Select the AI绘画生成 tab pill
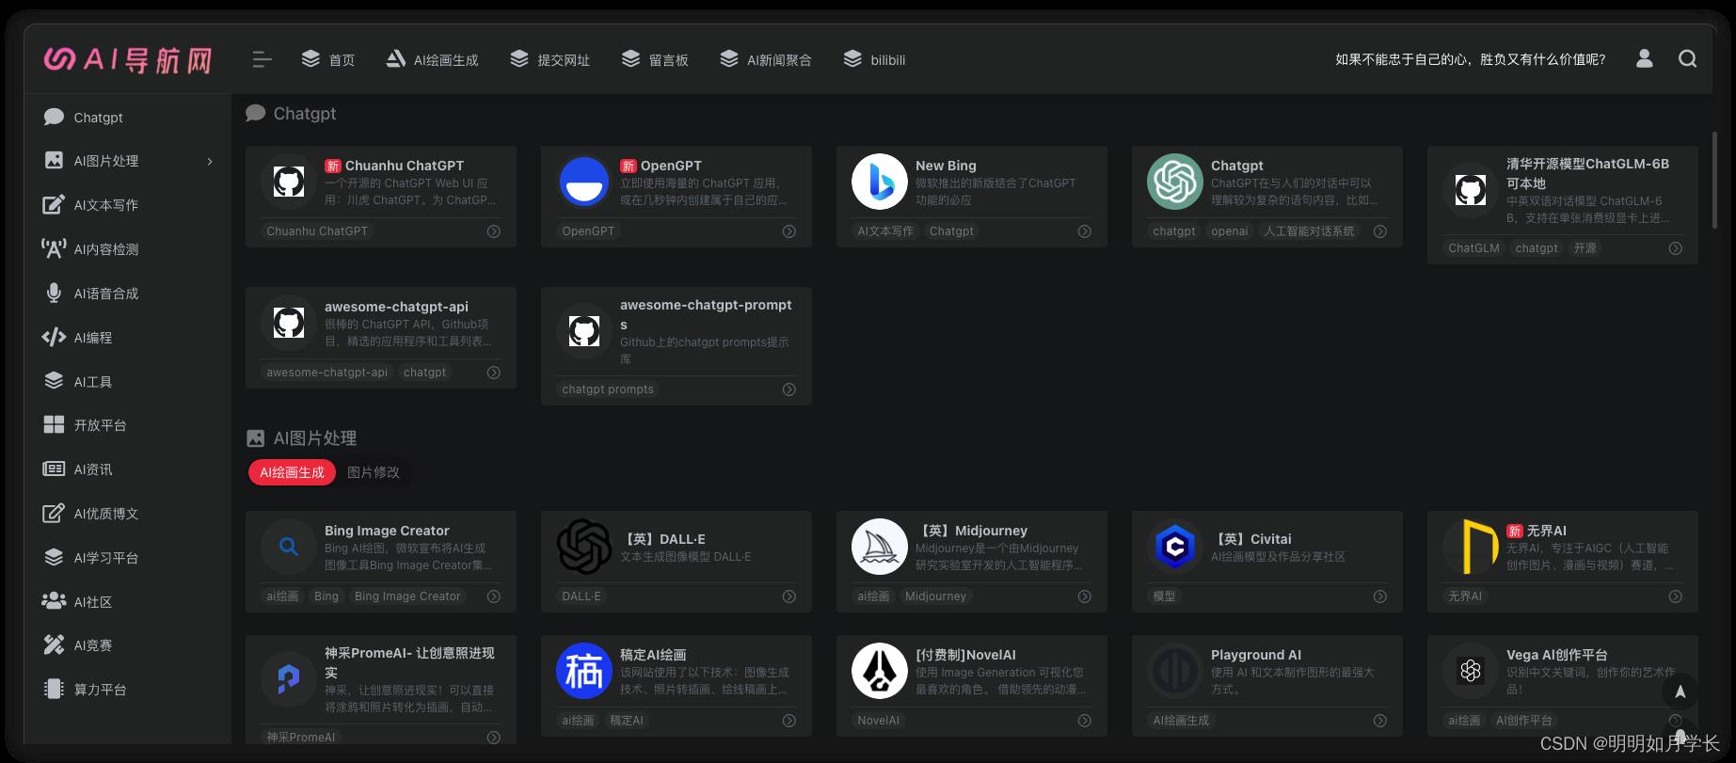This screenshot has width=1736, height=763. click(292, 472)
